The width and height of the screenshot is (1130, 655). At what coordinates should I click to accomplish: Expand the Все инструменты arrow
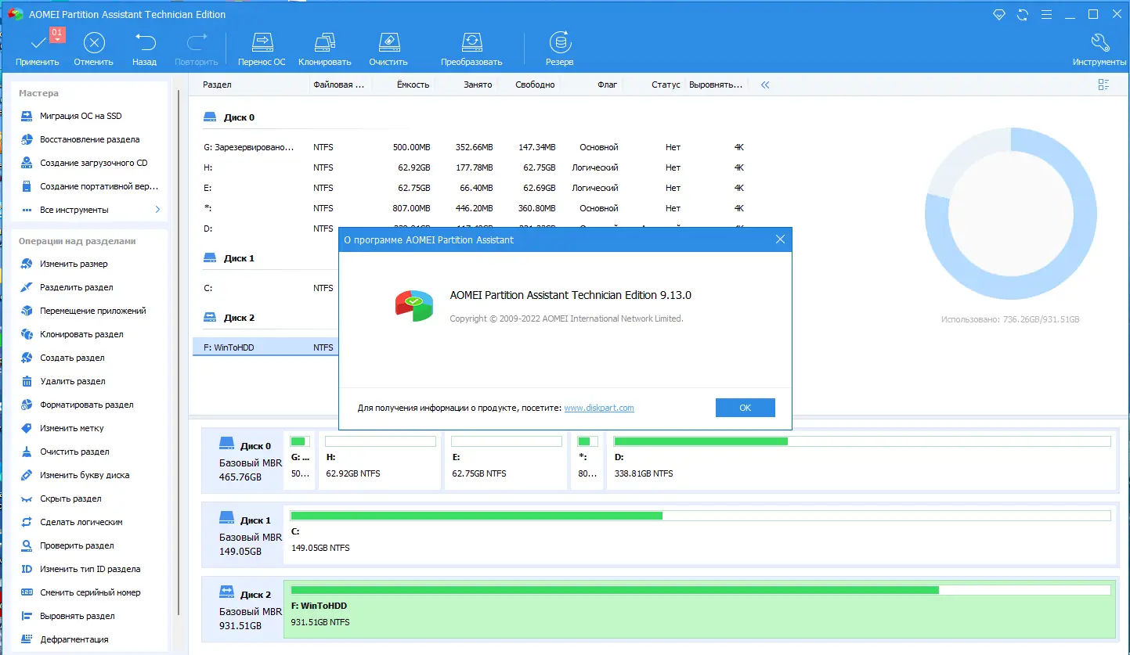pos(156,209)
